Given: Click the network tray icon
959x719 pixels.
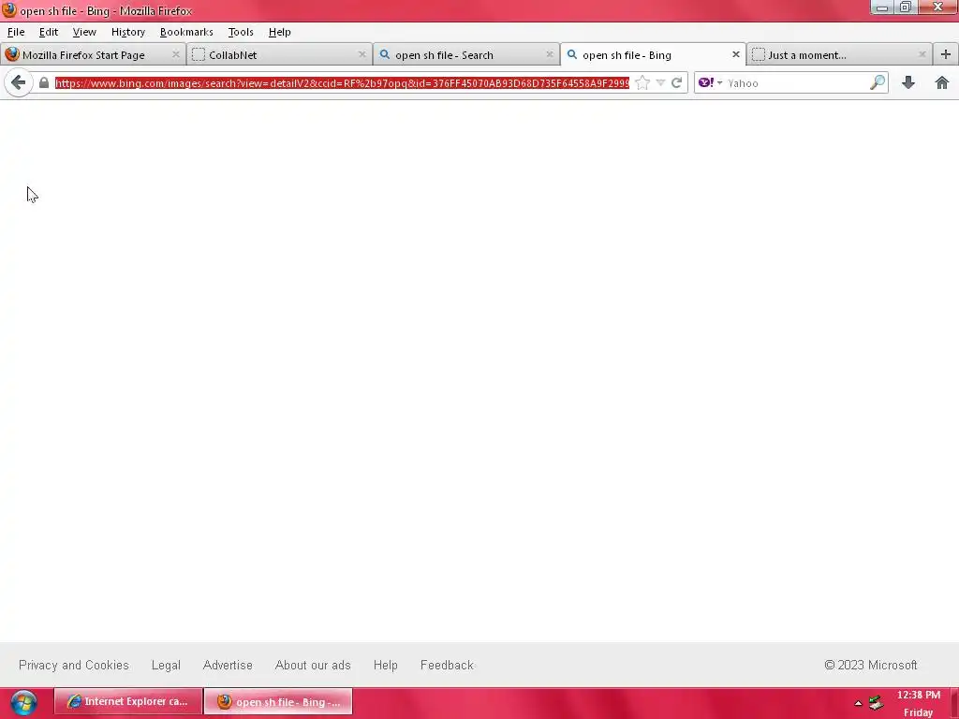Looking at the screenshot, I should pyautogui.click(x=877, y=703).
